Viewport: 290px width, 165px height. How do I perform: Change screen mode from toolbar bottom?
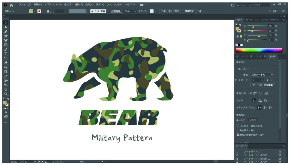(x=6, y=117)
